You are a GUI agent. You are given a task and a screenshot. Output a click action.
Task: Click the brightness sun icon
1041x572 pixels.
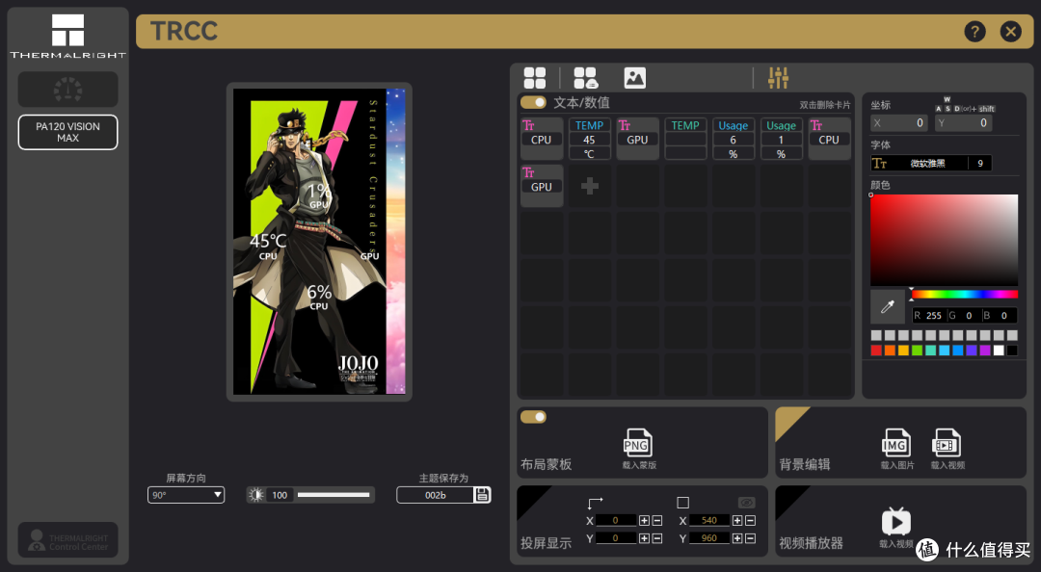click(x=256, y=495)
